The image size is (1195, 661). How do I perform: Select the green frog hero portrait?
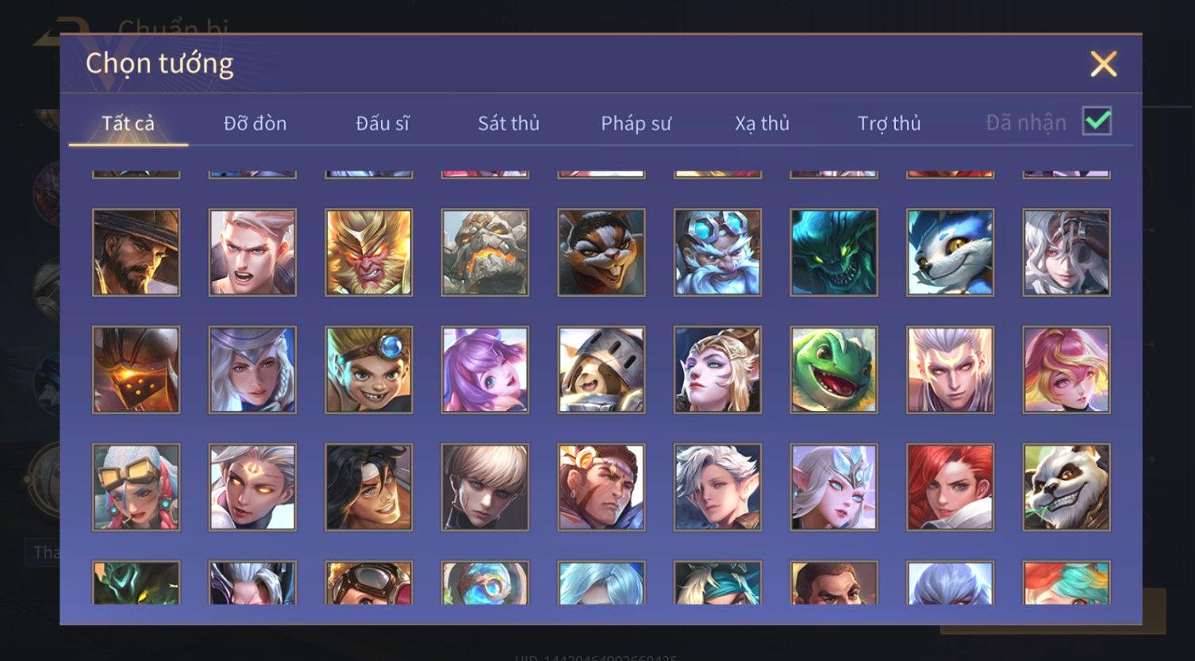834,370
